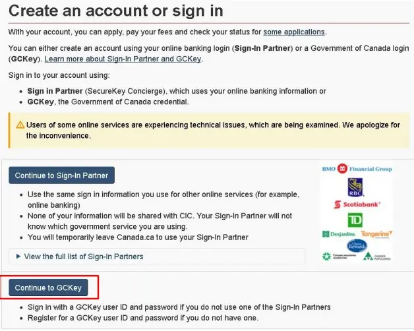Viewport: 414px width, 331px height.
Task: Select the orange Tangerine logo
Action: 376,234
